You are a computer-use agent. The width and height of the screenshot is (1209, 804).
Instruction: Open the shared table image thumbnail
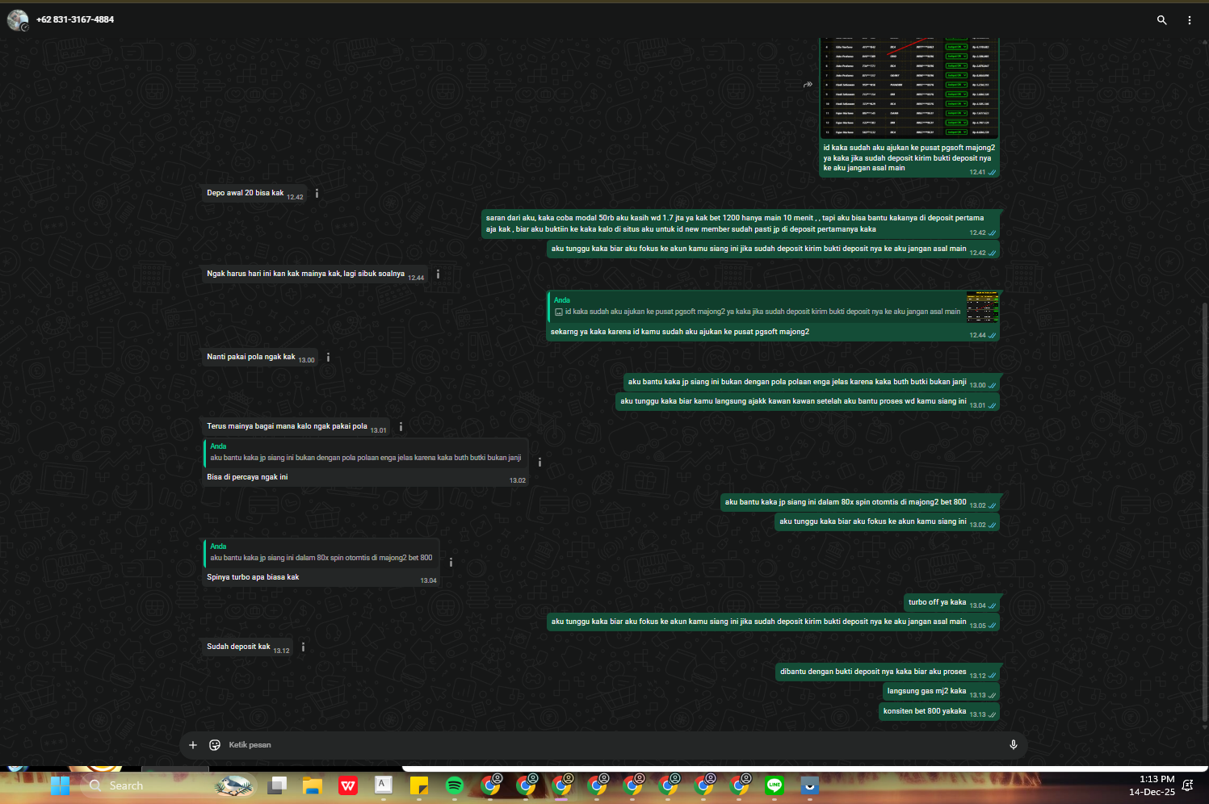point(909,88)
